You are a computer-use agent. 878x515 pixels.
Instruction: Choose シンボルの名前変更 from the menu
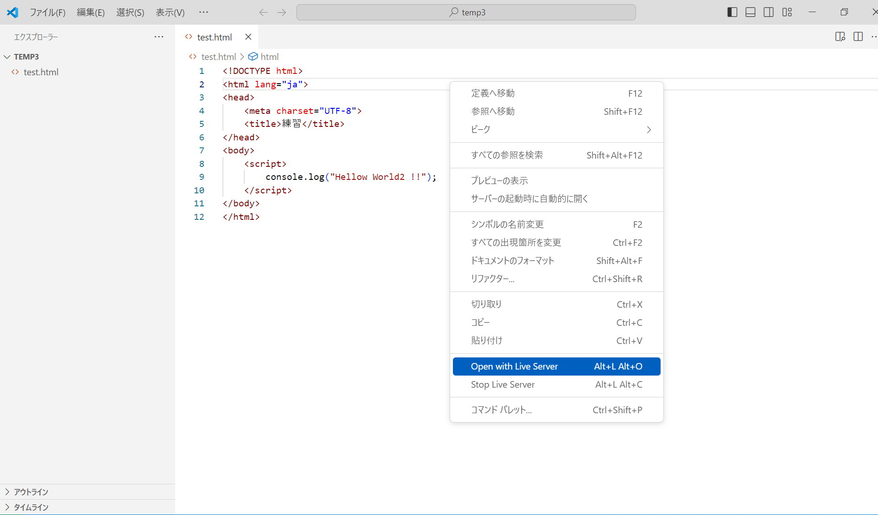[557, 224]
